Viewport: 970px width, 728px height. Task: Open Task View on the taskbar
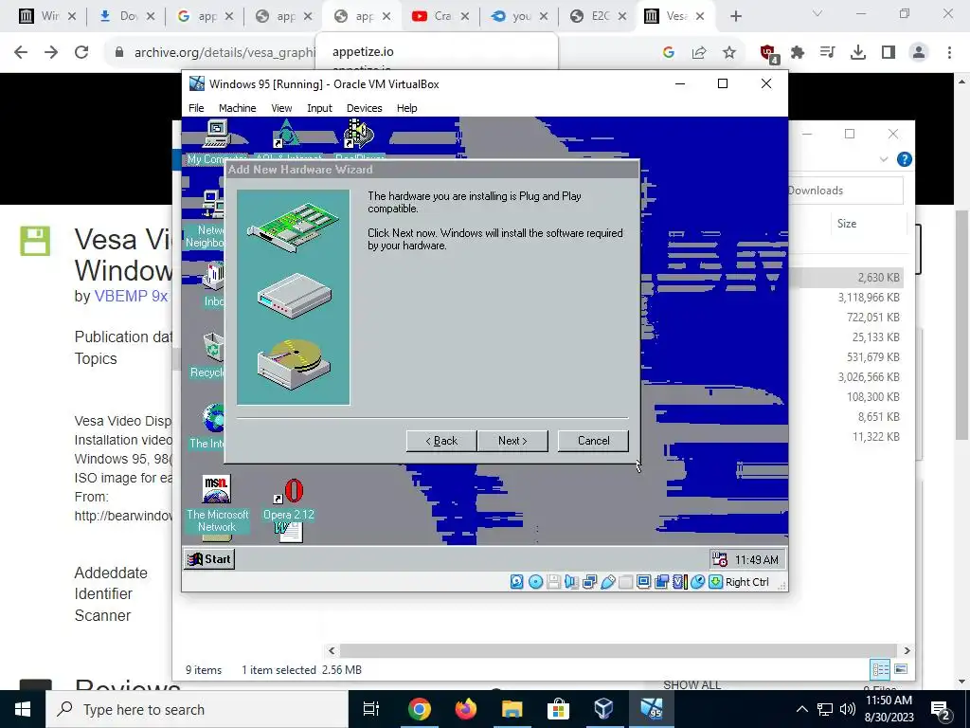click(x=371, y=709)
